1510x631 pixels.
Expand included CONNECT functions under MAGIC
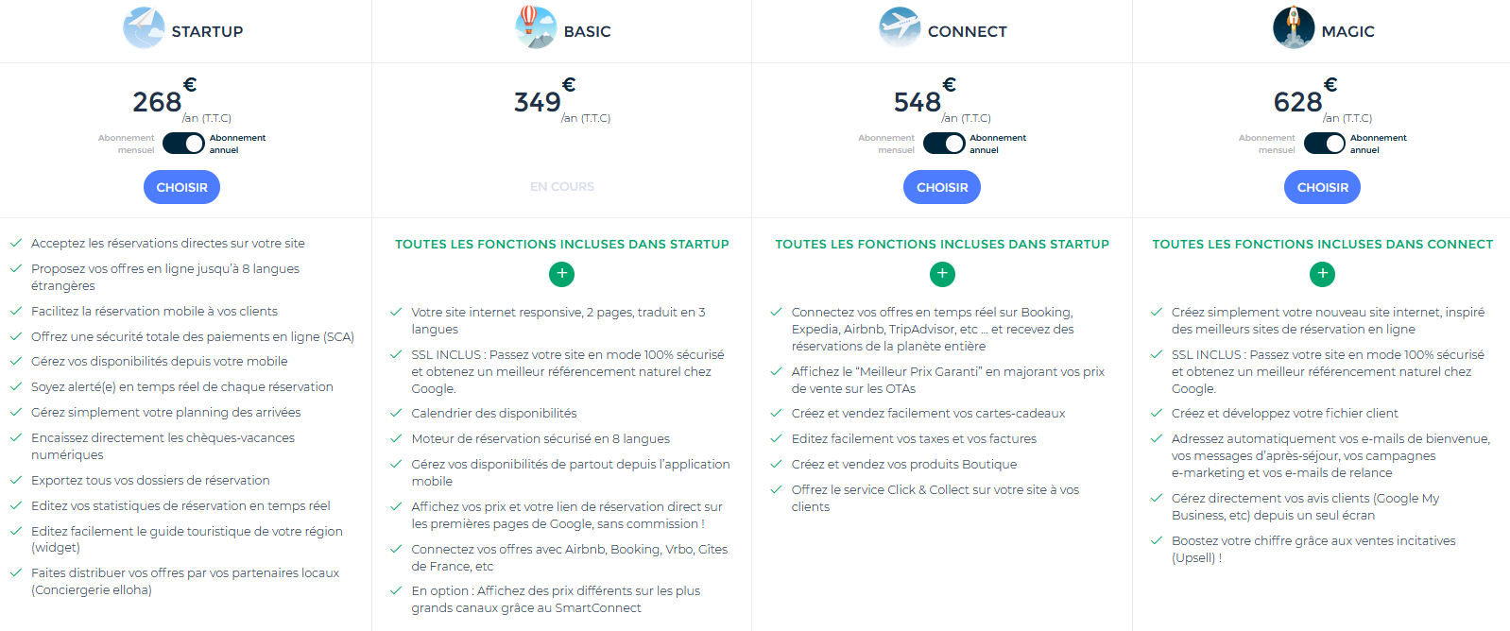pyautogui.click(x=1323, y=274)
